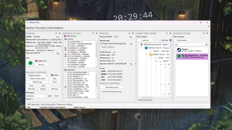
Task: Open the Windowman Settings tab
Action: pyautogui.click(x=64, y=104)
